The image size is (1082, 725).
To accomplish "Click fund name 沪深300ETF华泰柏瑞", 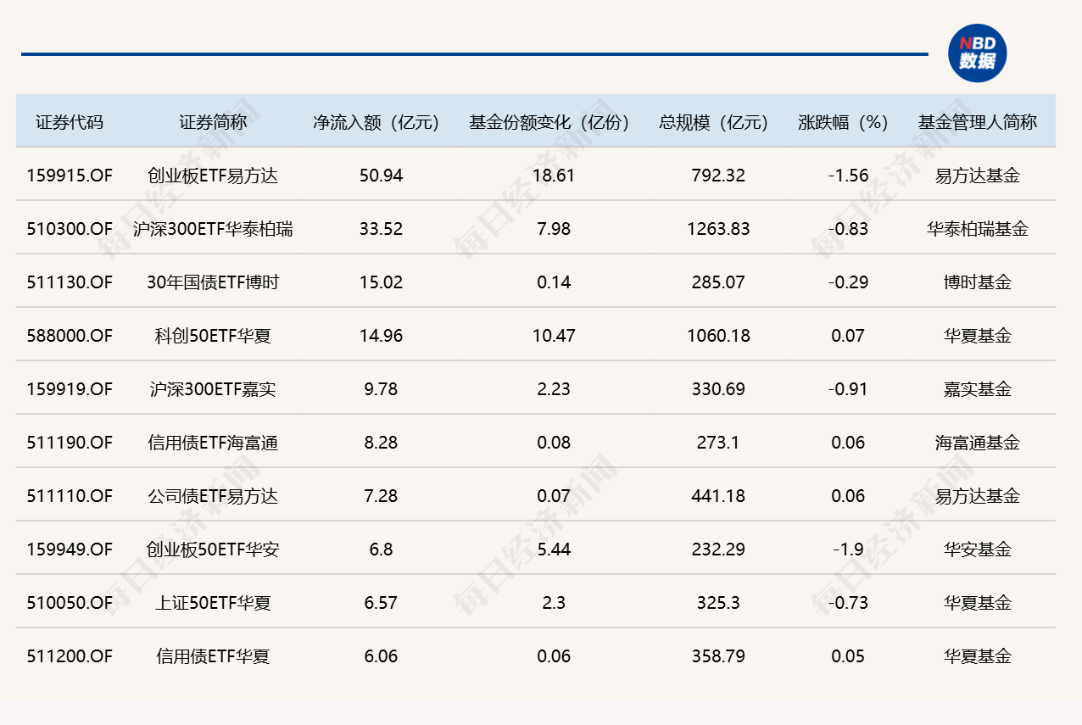I will (x=213, y=229).
